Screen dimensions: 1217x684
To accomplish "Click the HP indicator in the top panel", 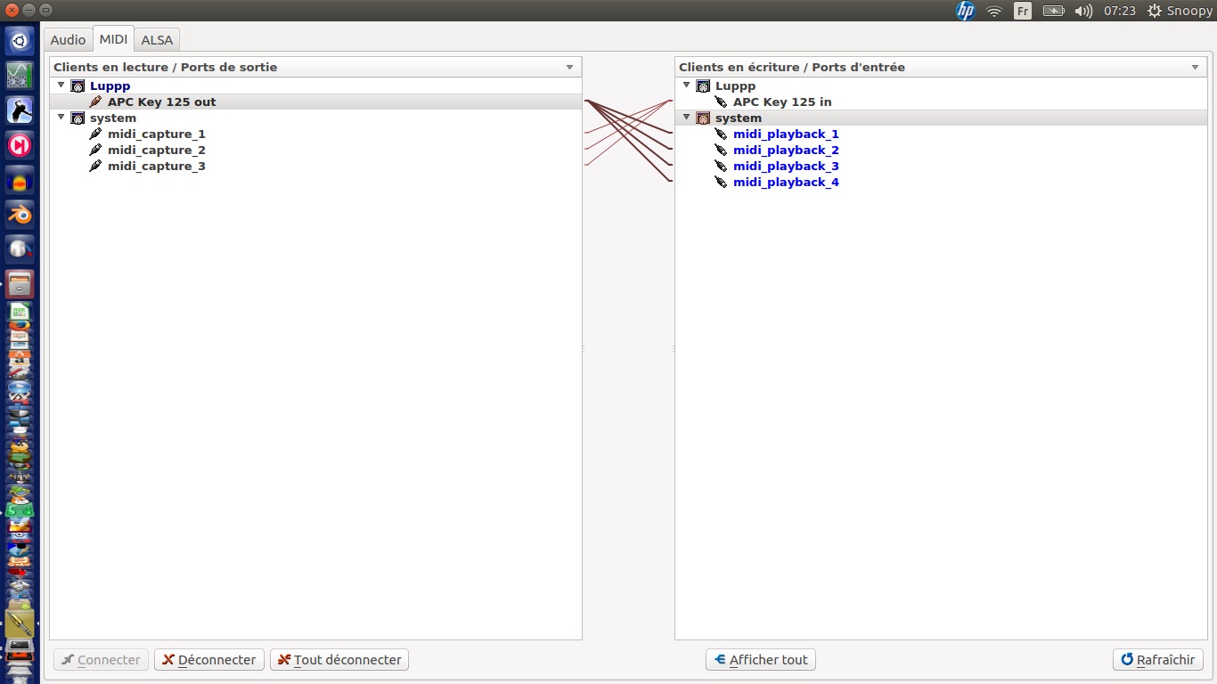I will pos(965,11).
